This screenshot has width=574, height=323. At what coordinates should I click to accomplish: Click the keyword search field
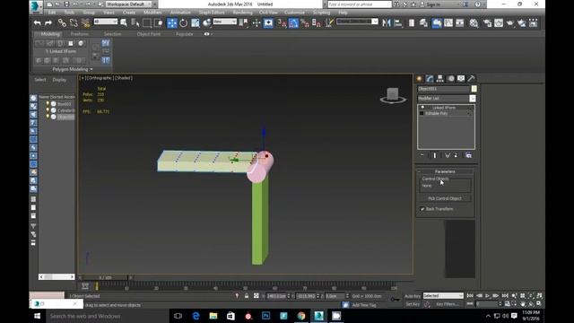359,4
